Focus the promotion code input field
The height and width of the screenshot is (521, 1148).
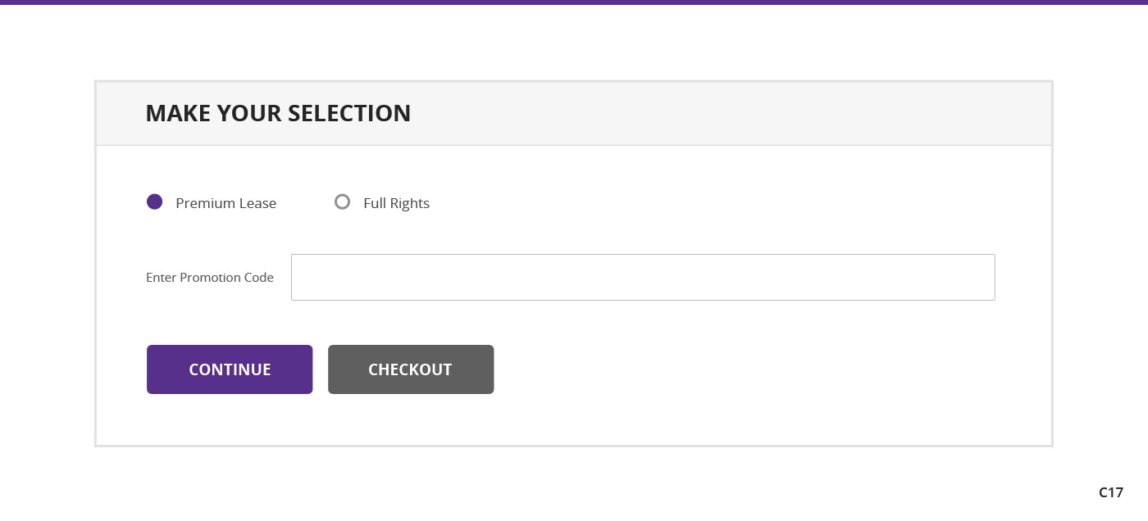click(x=643, y=277)
